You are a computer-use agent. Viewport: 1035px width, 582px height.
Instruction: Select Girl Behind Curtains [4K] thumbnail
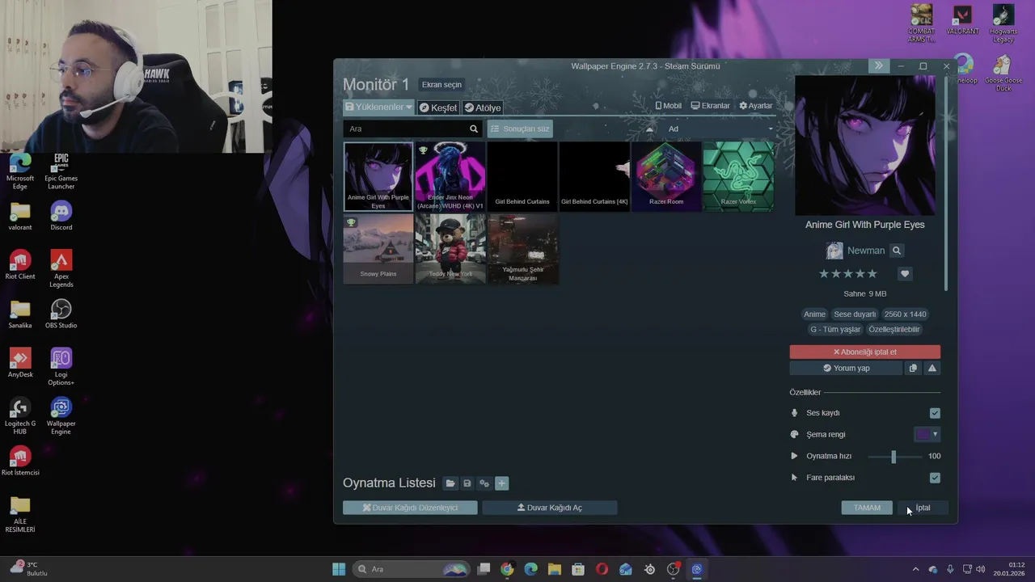(594, 177)
